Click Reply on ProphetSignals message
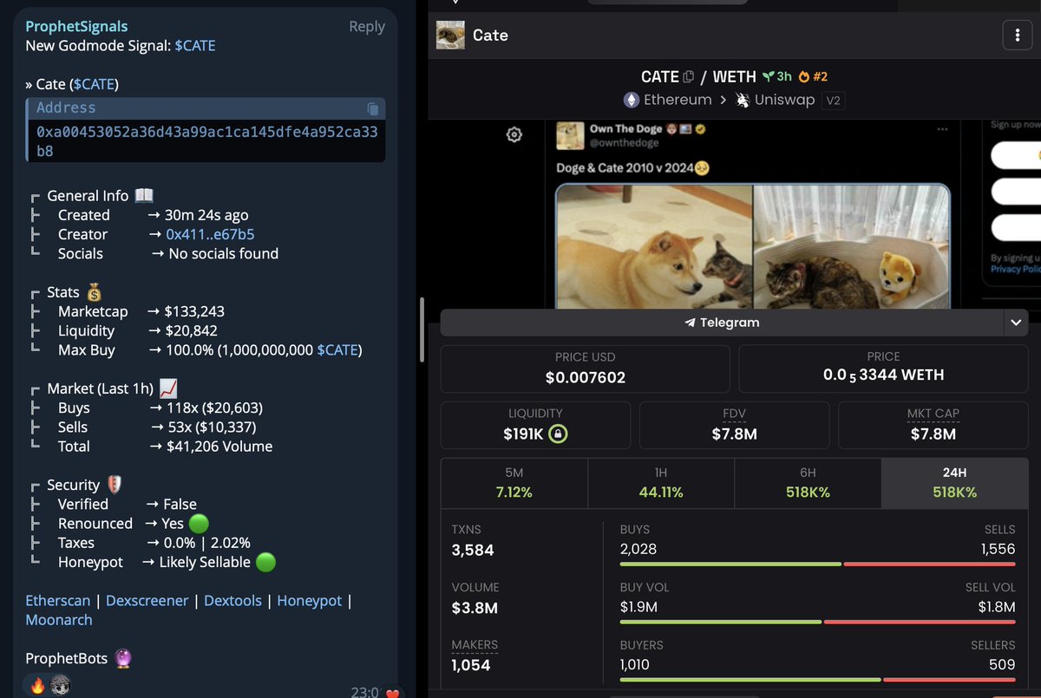The height and width of the screenshot is (698, 1041). coord(367,27)
